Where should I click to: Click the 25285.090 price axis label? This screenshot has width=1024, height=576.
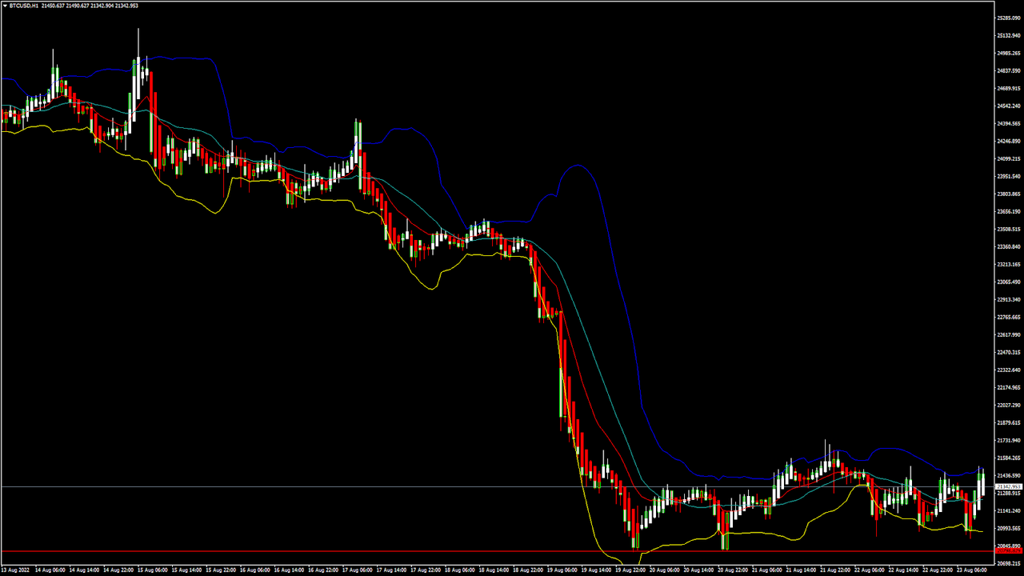1010,18
